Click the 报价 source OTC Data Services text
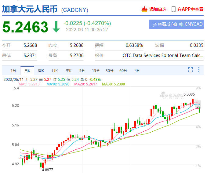The height and width of the screenshot is (173, 207). [163, 55]
